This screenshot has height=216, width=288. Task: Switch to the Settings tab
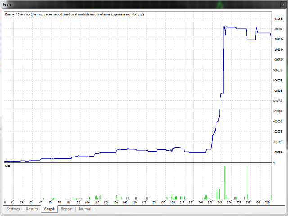pyautogui.click(x=13, y=209)
